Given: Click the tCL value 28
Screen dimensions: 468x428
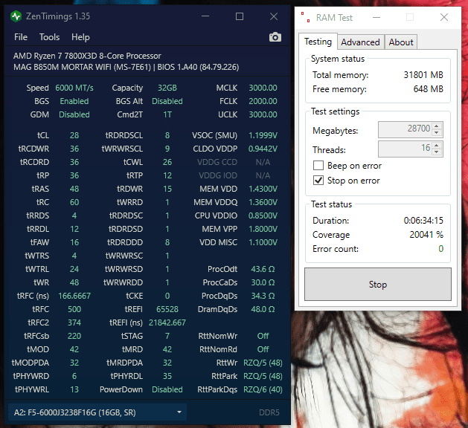Looking at the screenshot, I should [74, 135].
